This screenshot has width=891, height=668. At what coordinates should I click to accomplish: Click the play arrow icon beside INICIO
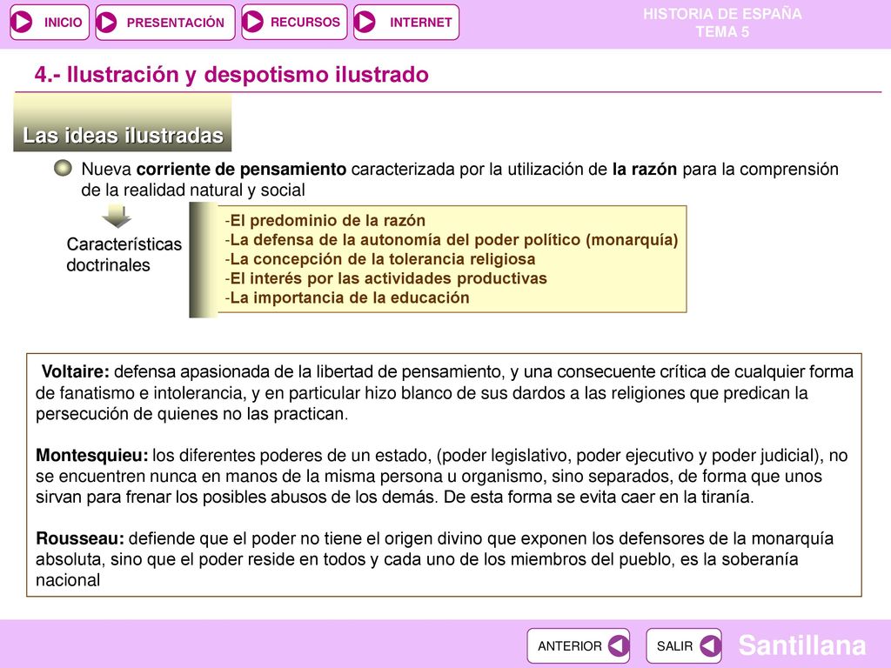(22, 22)
